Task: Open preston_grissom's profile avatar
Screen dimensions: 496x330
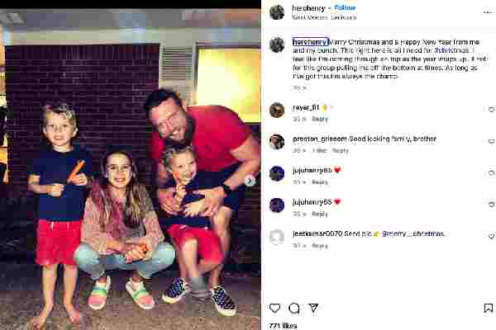Action: pyautogui.click(x=277, y=141)
